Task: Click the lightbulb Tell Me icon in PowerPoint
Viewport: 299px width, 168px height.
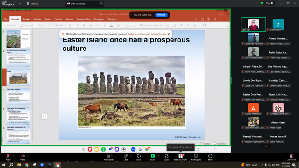Action: (x=196, y=19)
